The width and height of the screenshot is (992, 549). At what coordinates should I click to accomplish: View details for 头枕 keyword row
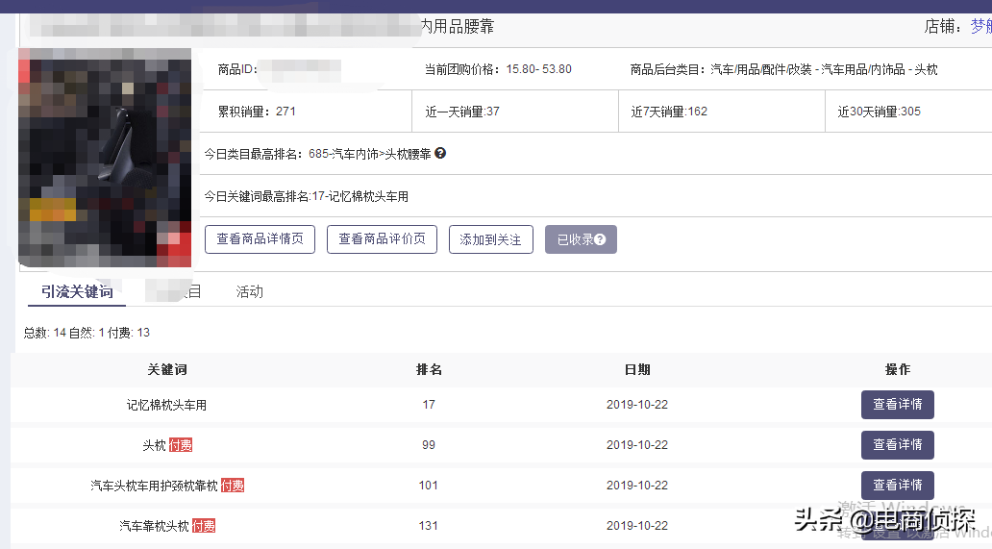pyautogui.click(x=897, y=445)
